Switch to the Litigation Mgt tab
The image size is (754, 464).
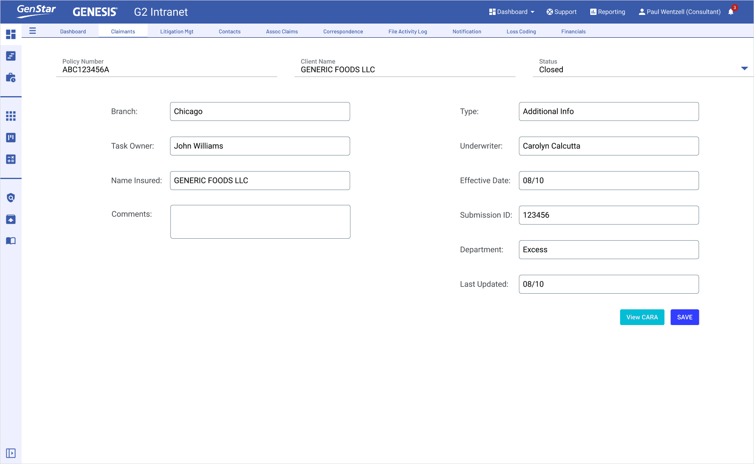pyautogui.click(x=177, y=31)
